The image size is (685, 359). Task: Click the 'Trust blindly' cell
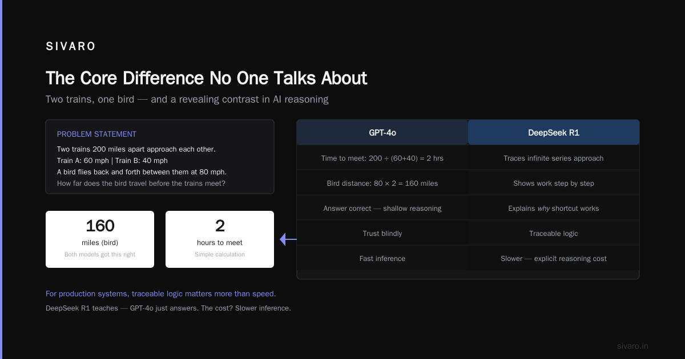click(x=382, y=234)
